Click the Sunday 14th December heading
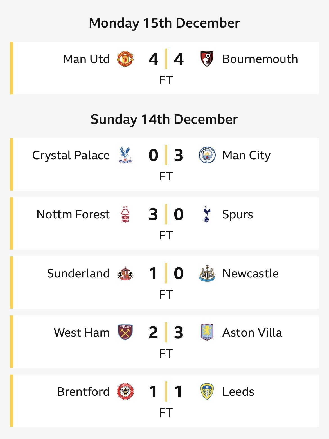The width and height of the screenshot is (329, 439). coord(164,119)
